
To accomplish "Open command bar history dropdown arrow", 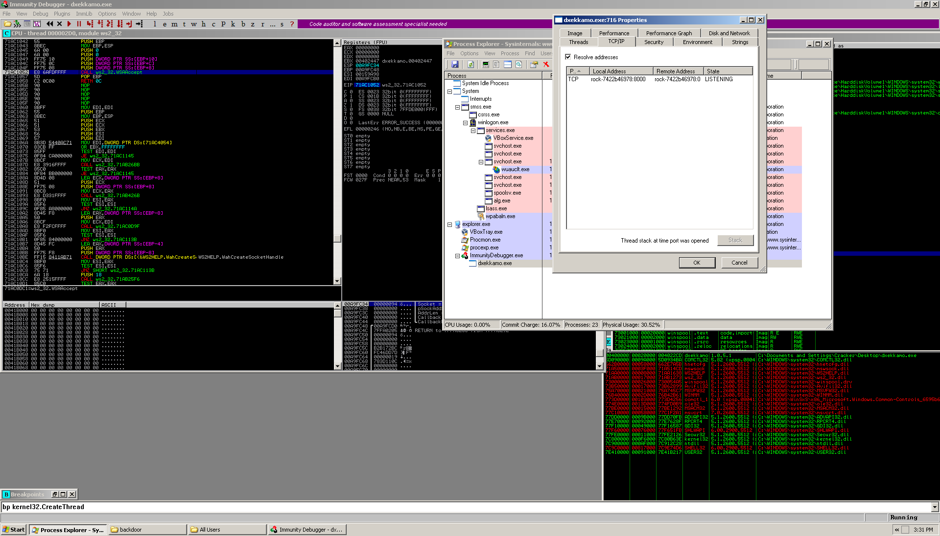I will click(x=935, y=507).
